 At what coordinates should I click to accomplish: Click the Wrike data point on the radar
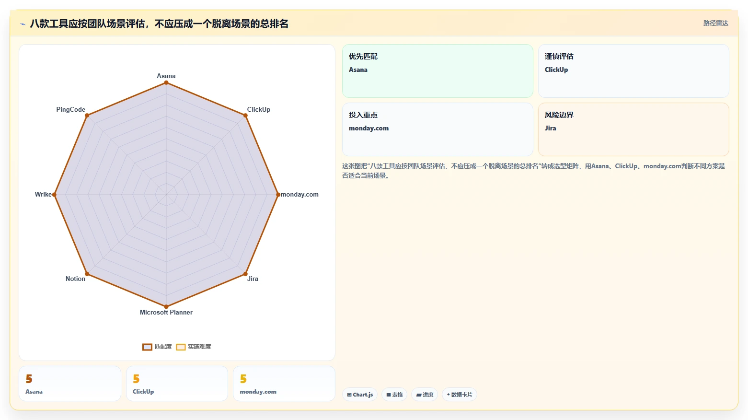[x=54, y=195]
